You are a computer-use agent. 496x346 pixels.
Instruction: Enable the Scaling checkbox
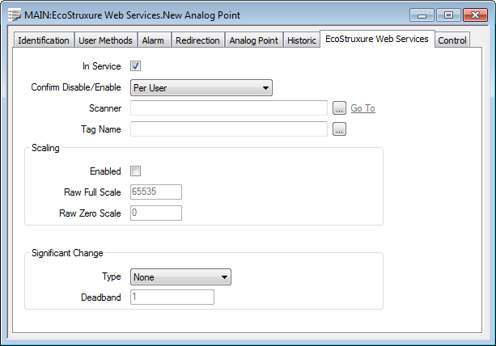136,171
